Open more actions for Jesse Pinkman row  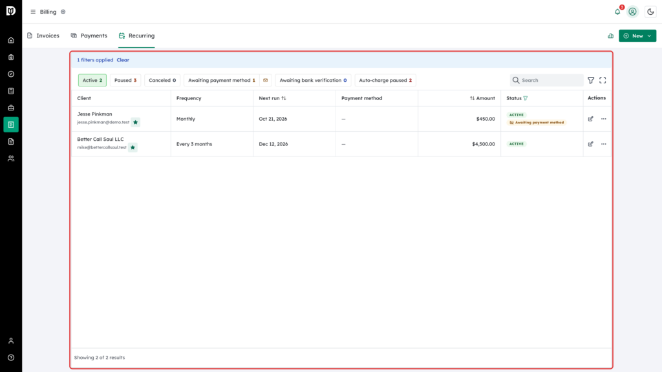[604, 119]
